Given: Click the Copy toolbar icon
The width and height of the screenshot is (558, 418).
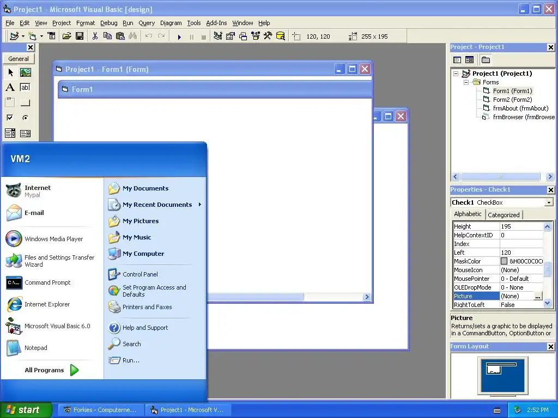Looking at the screenshot, I should pos(107,36).
